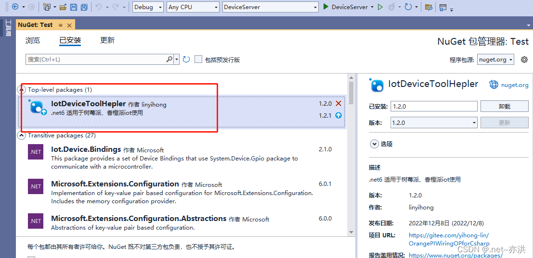The width and height of the screenshot is (533, 258).
Task: Click start without debugging outline play icon
Action: coord(380,7)
